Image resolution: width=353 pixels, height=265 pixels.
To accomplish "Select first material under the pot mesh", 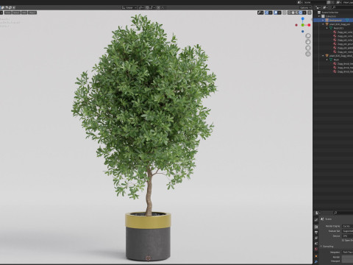I will (x=345, y=32).
